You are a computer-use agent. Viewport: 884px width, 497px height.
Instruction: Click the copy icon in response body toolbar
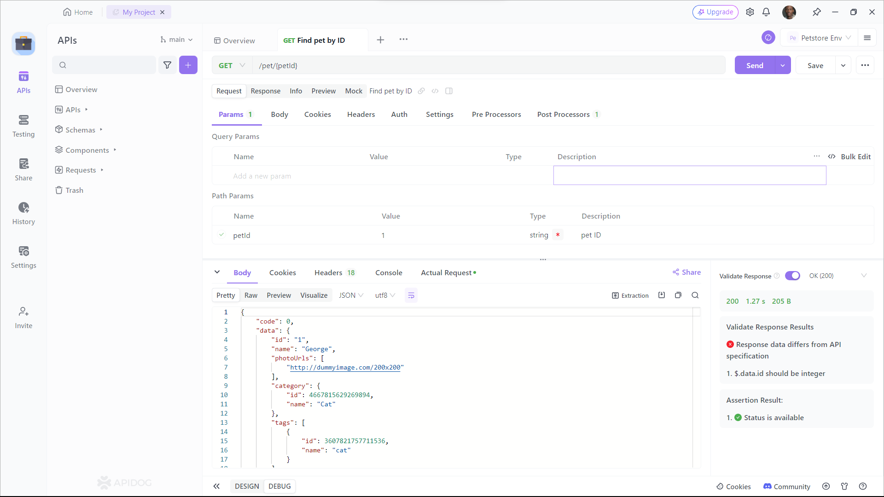[678, 295]
